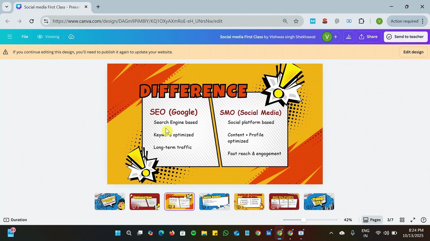The height and width of the screenshot is (241, 430).
Task: Click the 'SEO (Google)' heading on slide
Action: point(174,112)
